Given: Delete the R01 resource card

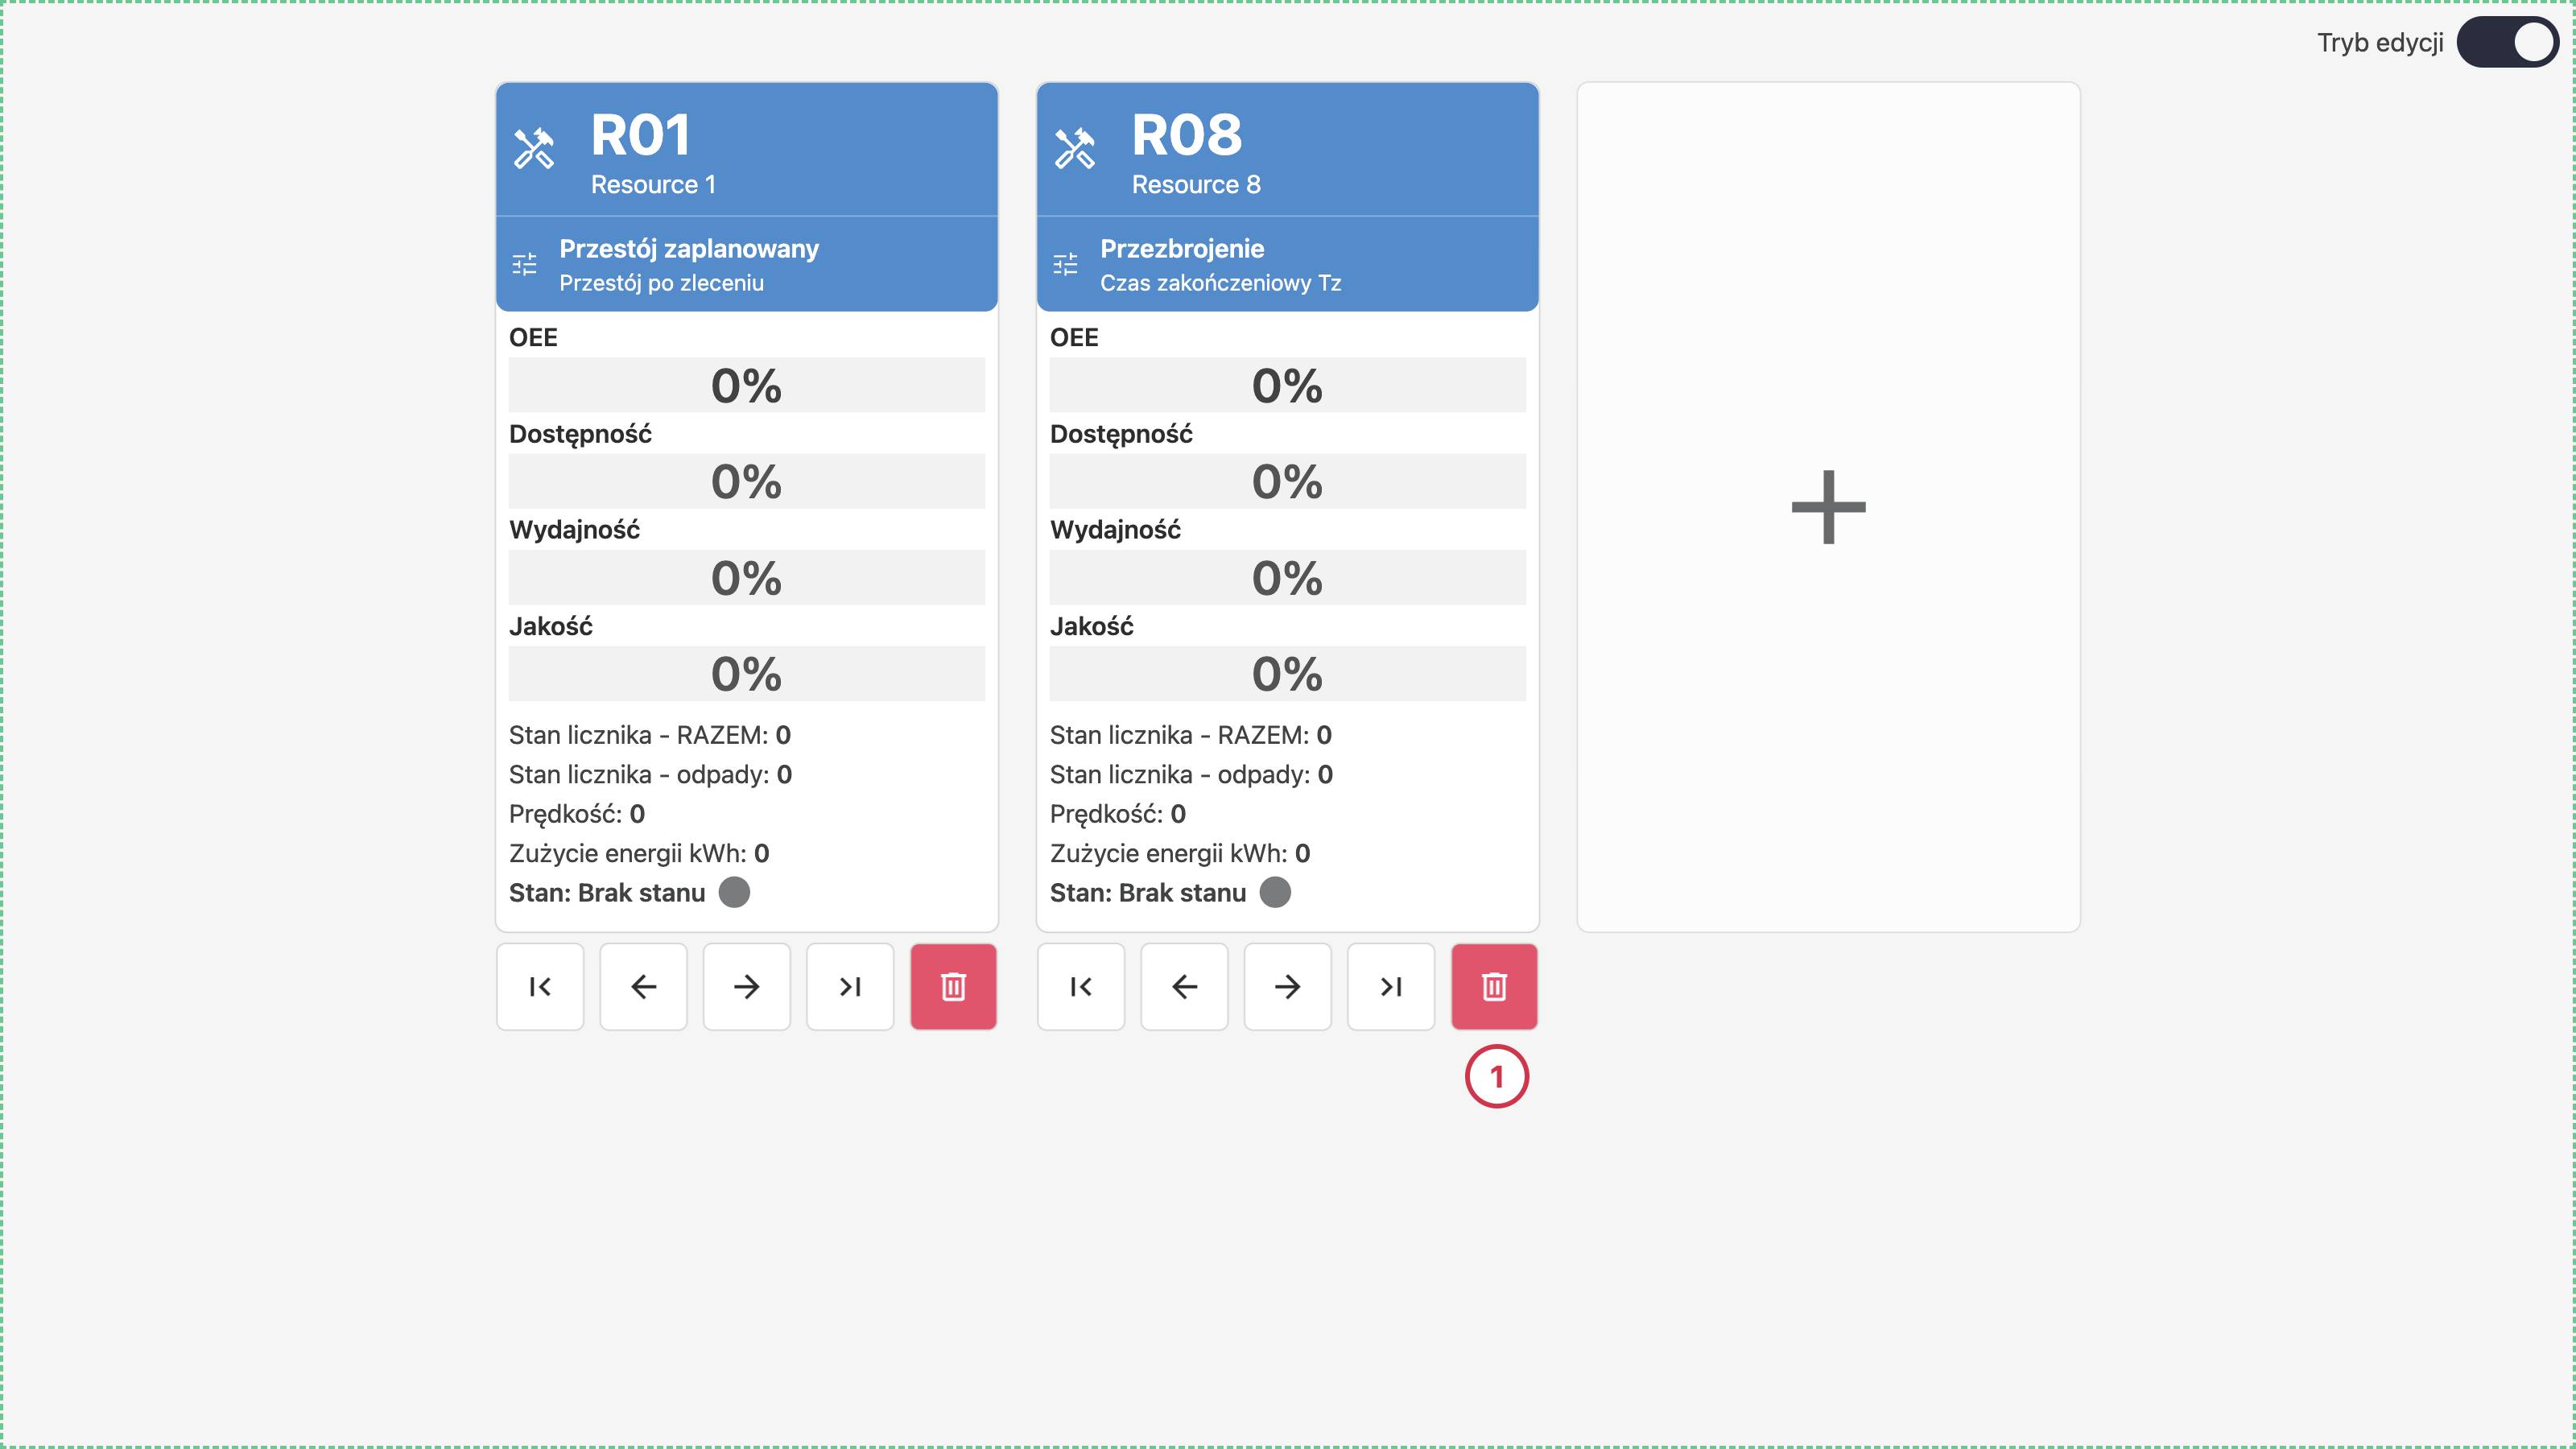Looking at the screenshot, I should [953, 987].
